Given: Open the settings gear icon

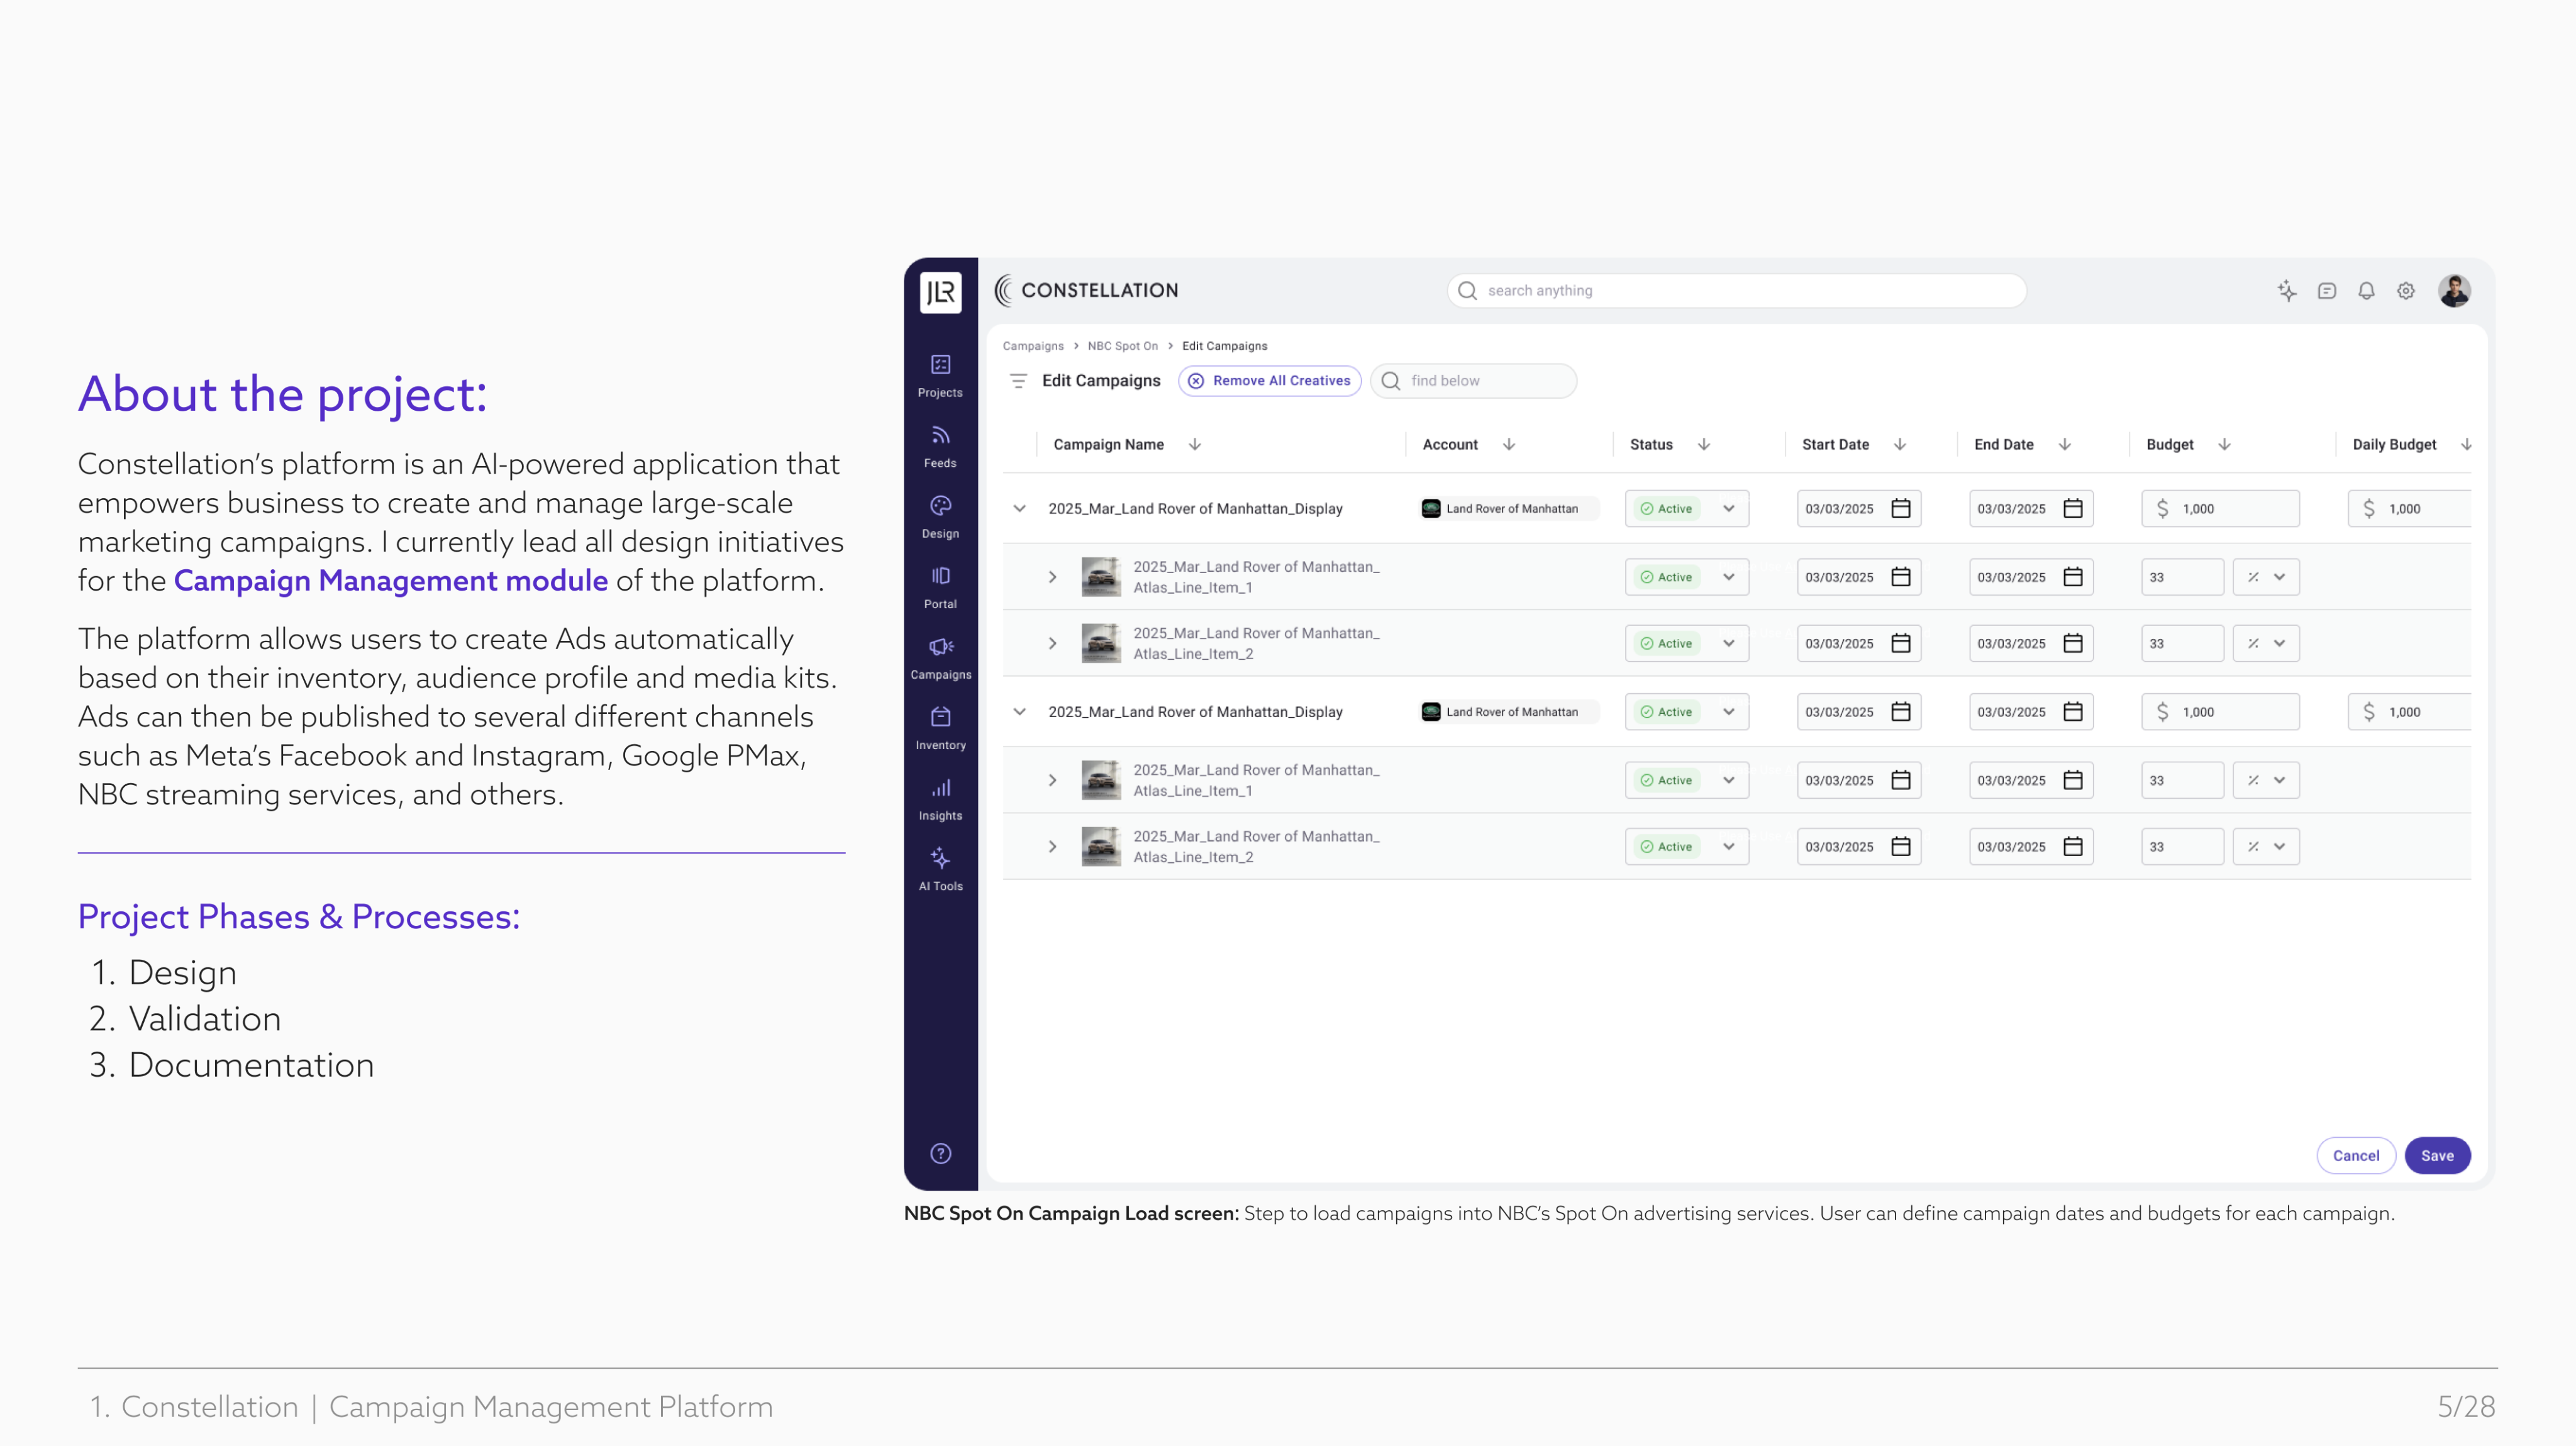Looking at the screenshot, I should pyautogui.click(x=2406, y=291).
